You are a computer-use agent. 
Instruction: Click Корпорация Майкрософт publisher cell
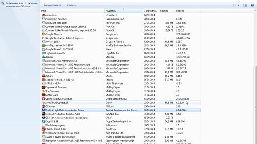tap(120, 140)
